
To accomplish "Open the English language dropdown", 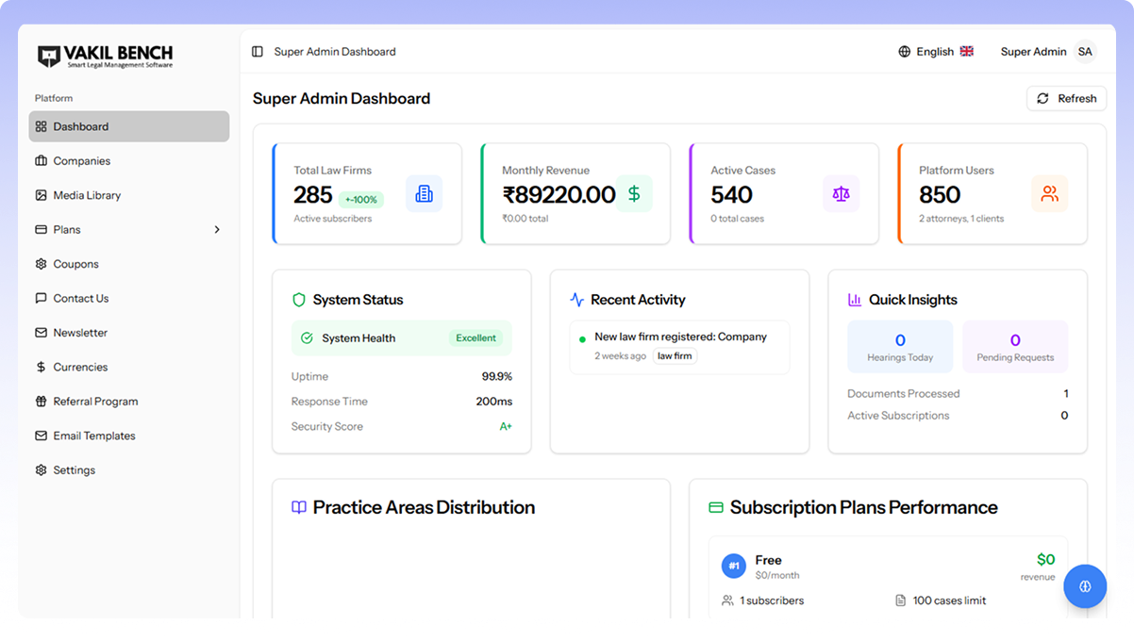I will pos(935,52).
